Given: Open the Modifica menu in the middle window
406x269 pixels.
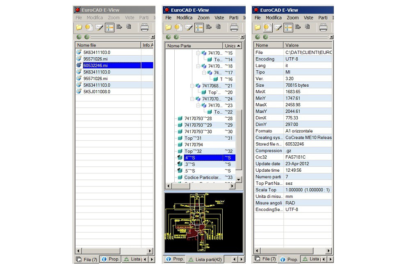Looking at the screenshot, I should (185, 18).
